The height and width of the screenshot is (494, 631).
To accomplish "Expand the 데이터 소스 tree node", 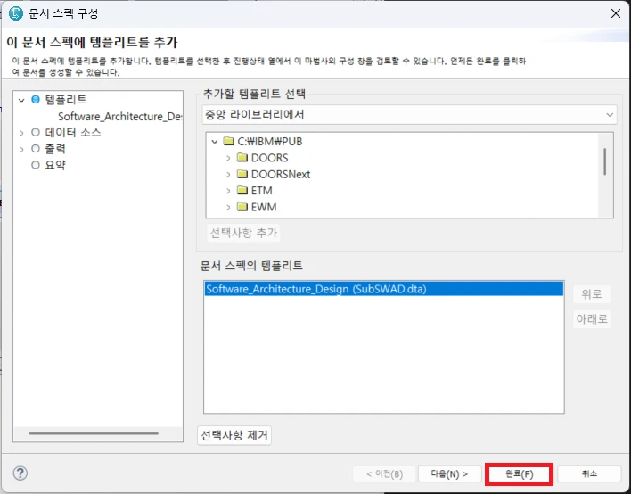I will tap(22, 132).
